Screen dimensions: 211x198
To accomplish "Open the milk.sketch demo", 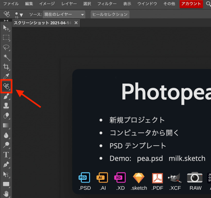I will [187, 158].
